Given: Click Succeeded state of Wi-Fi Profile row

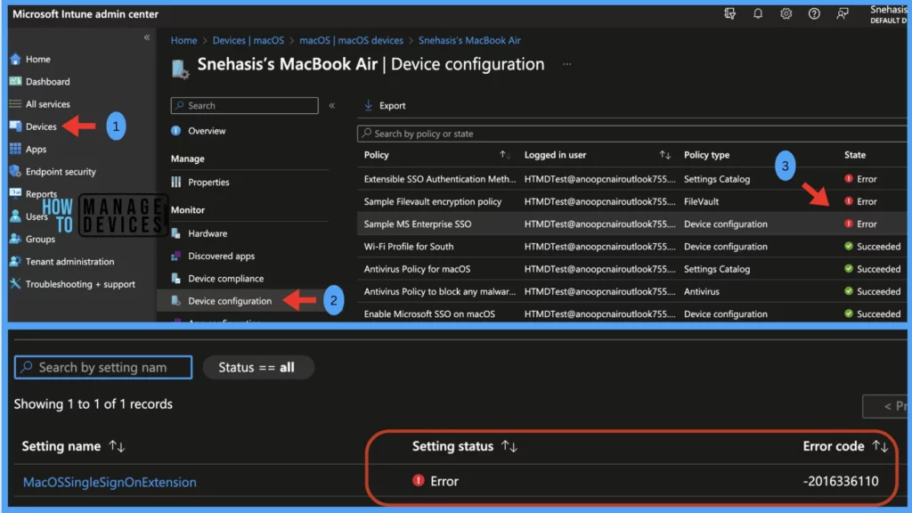Looking at the screenshot, I should coord(873,247).
